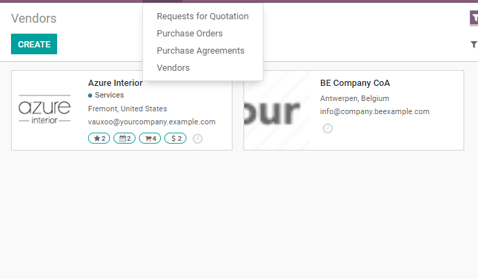Open the Azure Interior vendor name
Image resolution: width=478 pixels, height=279 pixels.
(x=115, y=83)
